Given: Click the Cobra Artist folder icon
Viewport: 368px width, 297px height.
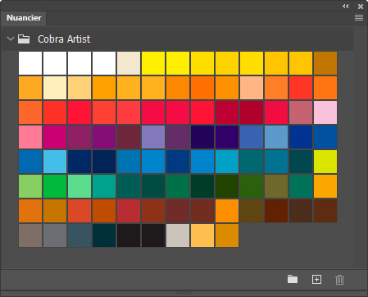Looking at the screenshot, I should pos(24,39).
